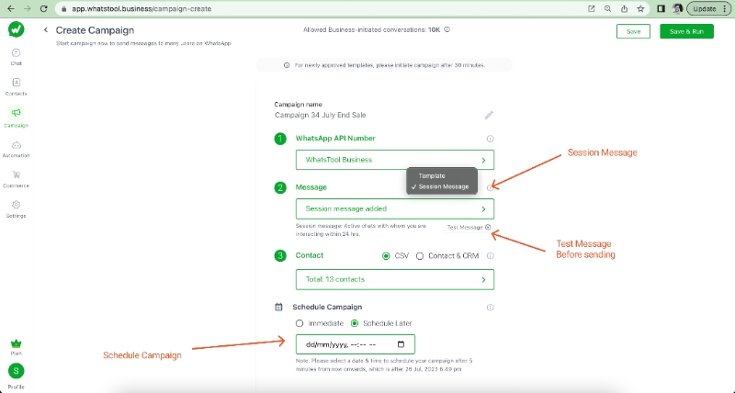The height and width of the screenshot is (393, 735).
Task: Select Session Message in the popup menu
Action: (444, 186)
